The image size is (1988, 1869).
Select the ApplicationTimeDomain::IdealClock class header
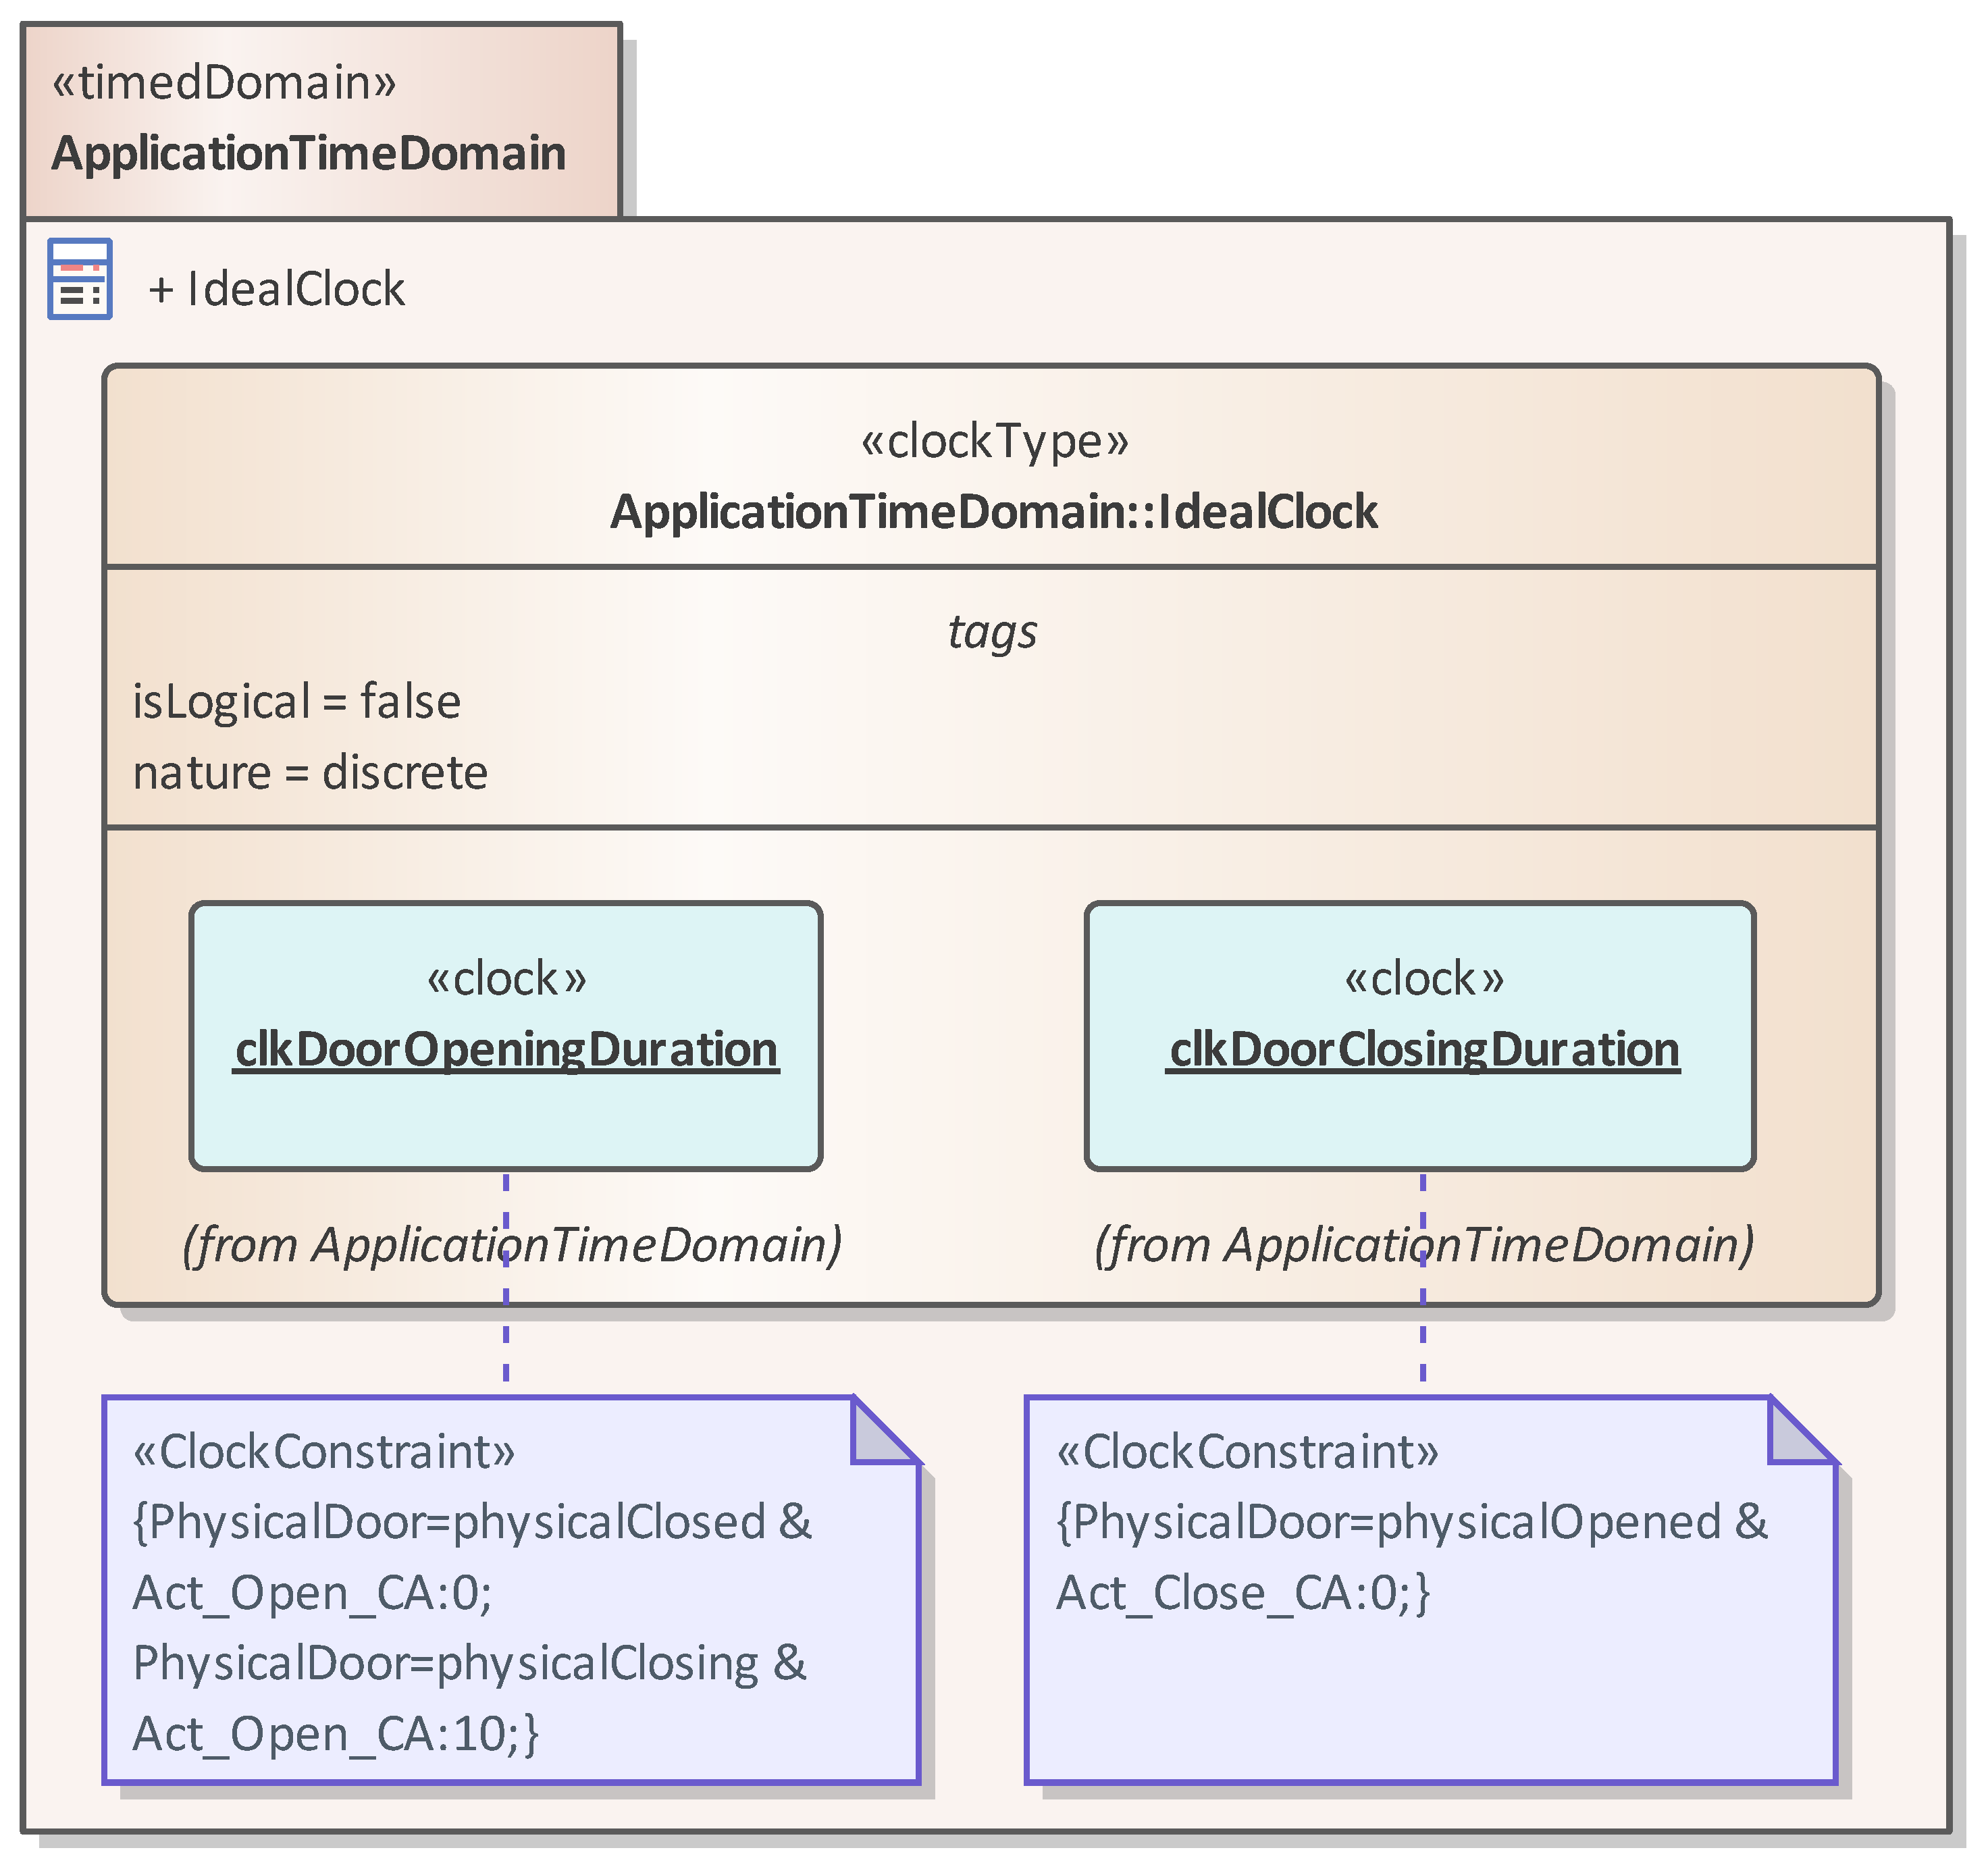click(x=993, y=511)
